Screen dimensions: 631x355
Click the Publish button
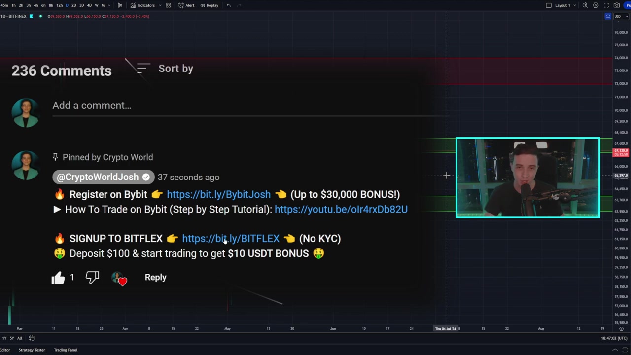(x=627, y=5)
